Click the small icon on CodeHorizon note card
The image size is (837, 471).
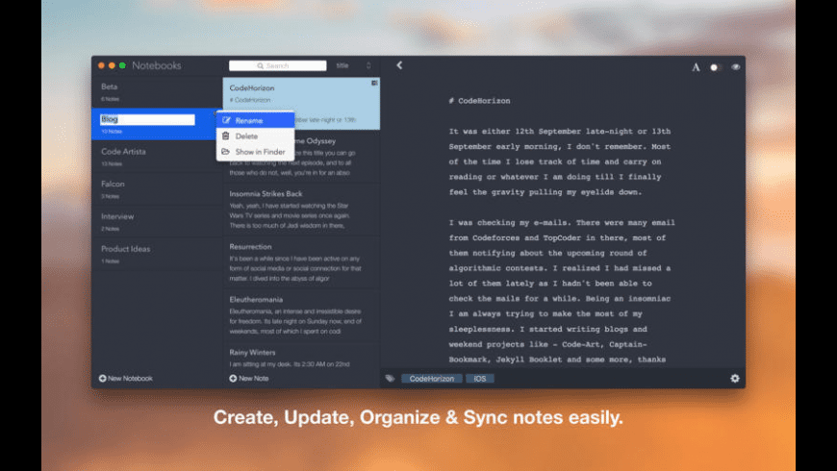374,83
